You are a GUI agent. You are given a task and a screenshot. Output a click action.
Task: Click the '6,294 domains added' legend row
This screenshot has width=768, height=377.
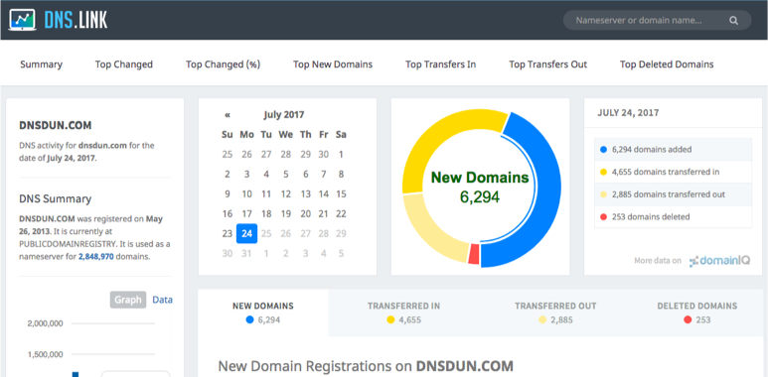coord(673,150)
